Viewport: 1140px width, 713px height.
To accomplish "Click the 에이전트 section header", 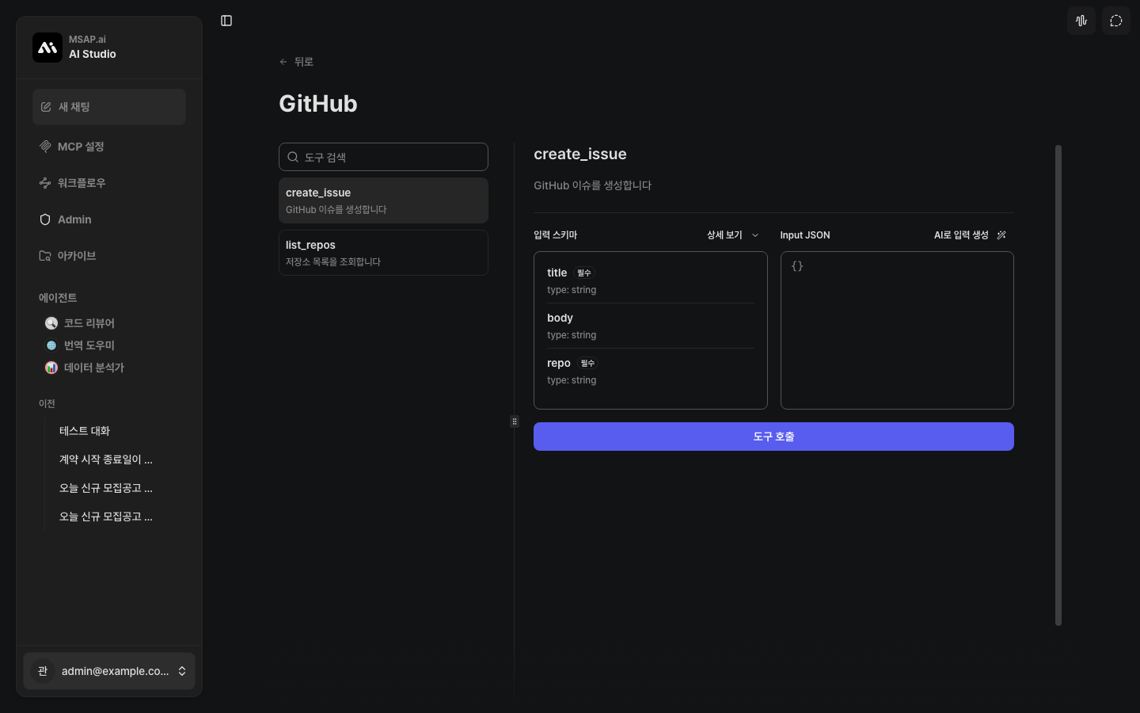I will click(58, 298).
